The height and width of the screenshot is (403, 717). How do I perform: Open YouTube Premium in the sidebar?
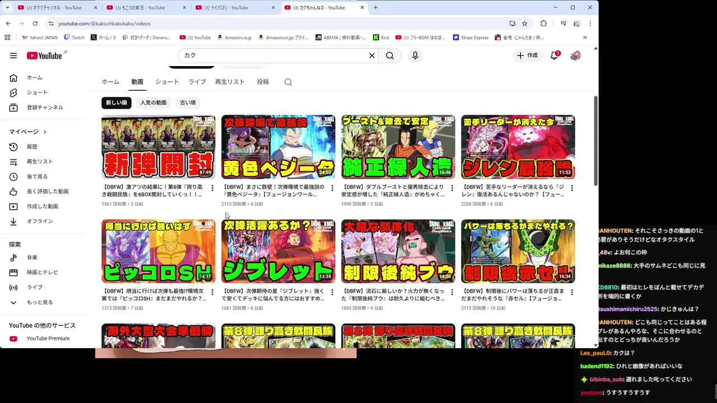[43, 339]
